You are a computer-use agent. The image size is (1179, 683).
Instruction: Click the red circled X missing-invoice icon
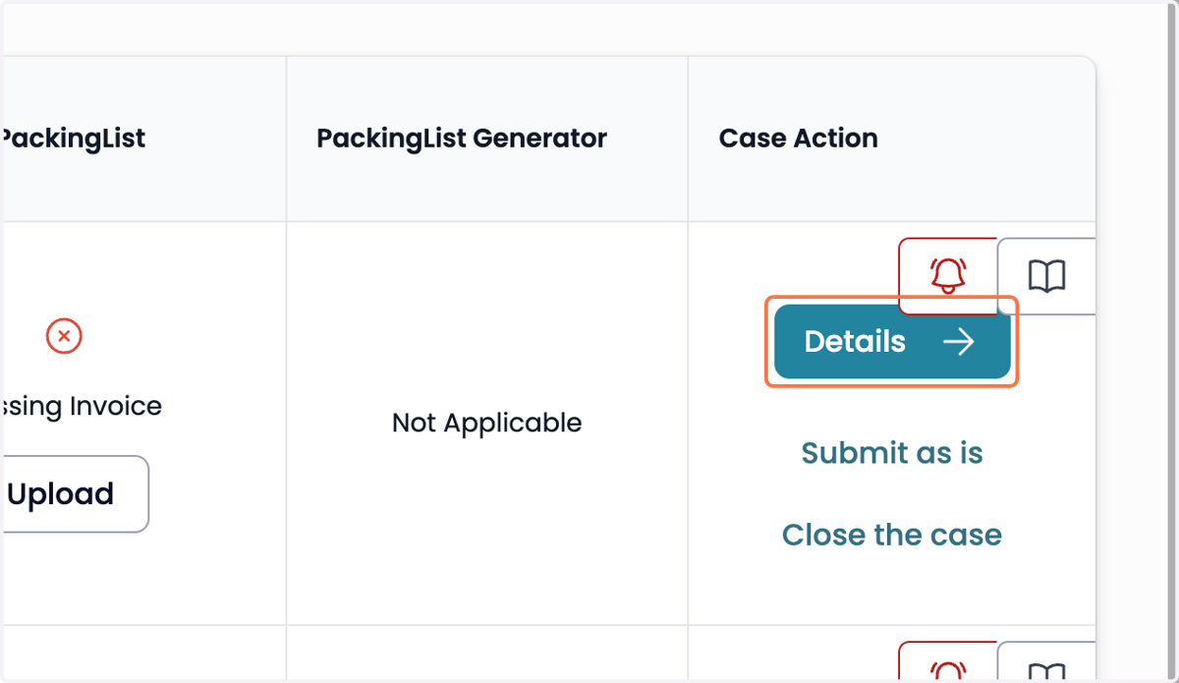tap(64, 336)
